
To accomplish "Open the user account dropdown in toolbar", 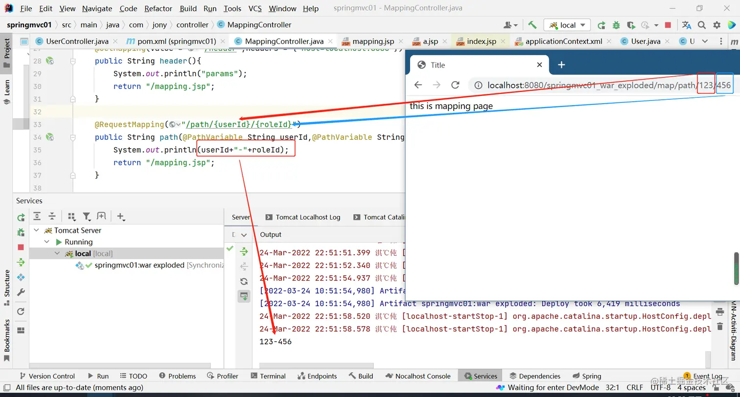I will pos(510,25).
